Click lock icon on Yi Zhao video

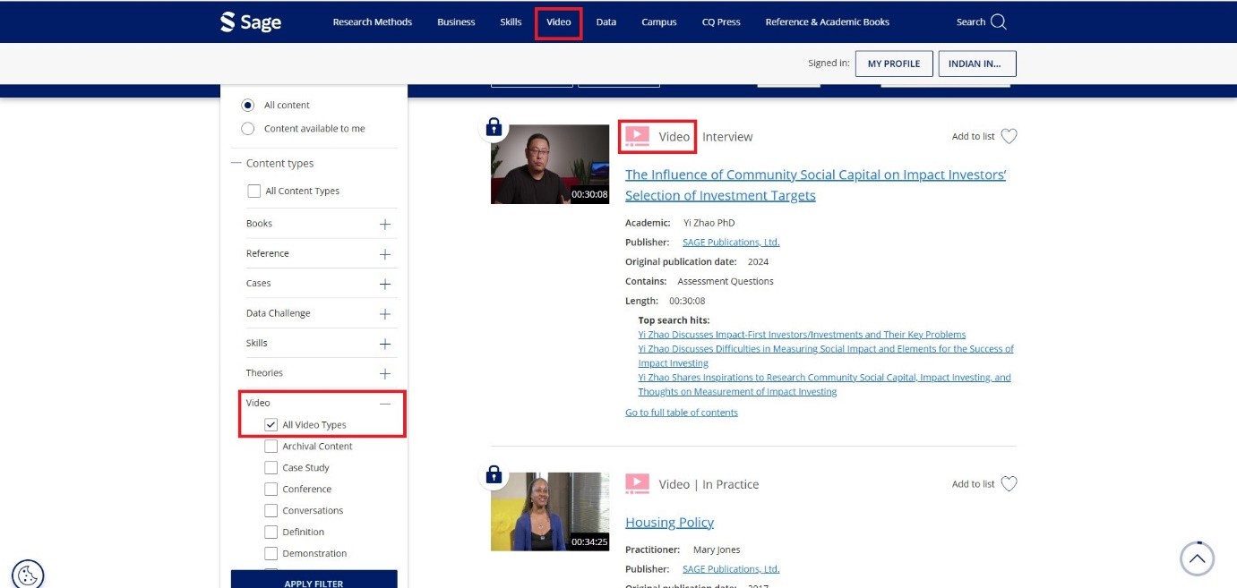494,127
